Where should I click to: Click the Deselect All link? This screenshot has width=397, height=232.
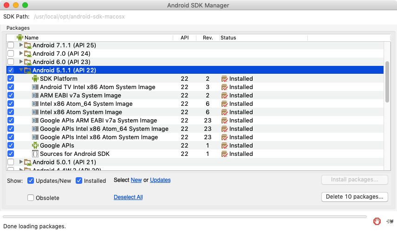128,197
